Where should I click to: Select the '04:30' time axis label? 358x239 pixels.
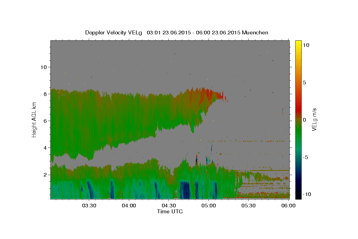169,206
